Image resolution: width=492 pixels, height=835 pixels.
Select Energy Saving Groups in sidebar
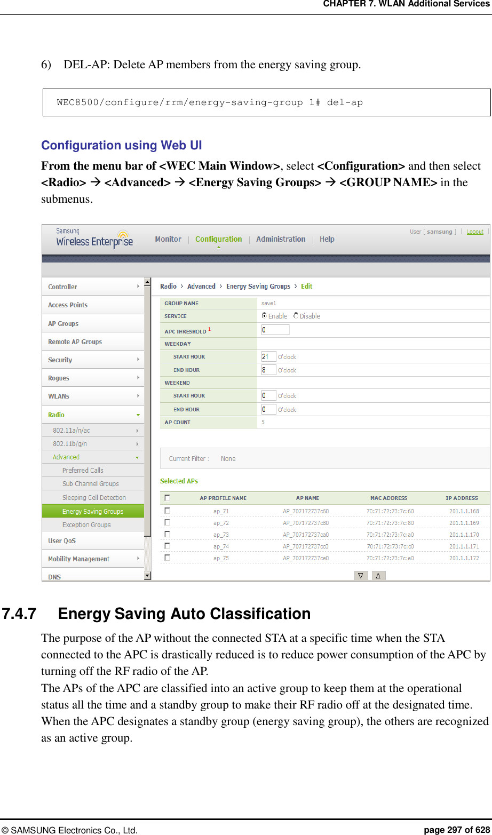pos(93,511)
